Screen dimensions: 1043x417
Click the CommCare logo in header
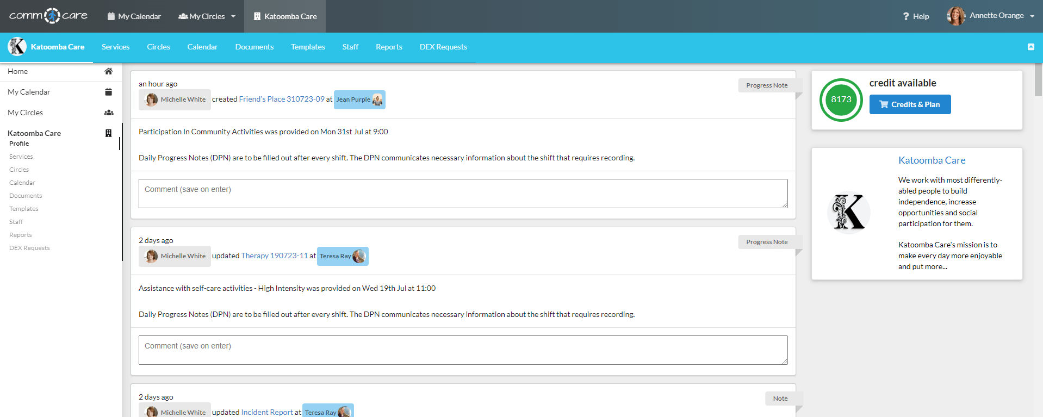click(48, 16)
